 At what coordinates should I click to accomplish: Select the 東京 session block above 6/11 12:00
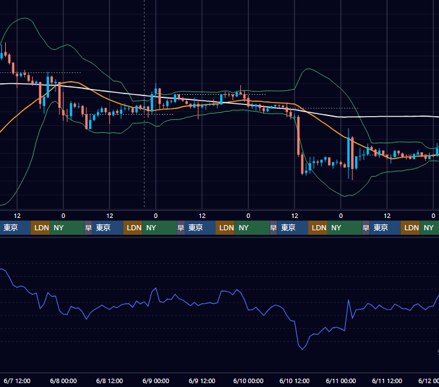click(385, 228)
